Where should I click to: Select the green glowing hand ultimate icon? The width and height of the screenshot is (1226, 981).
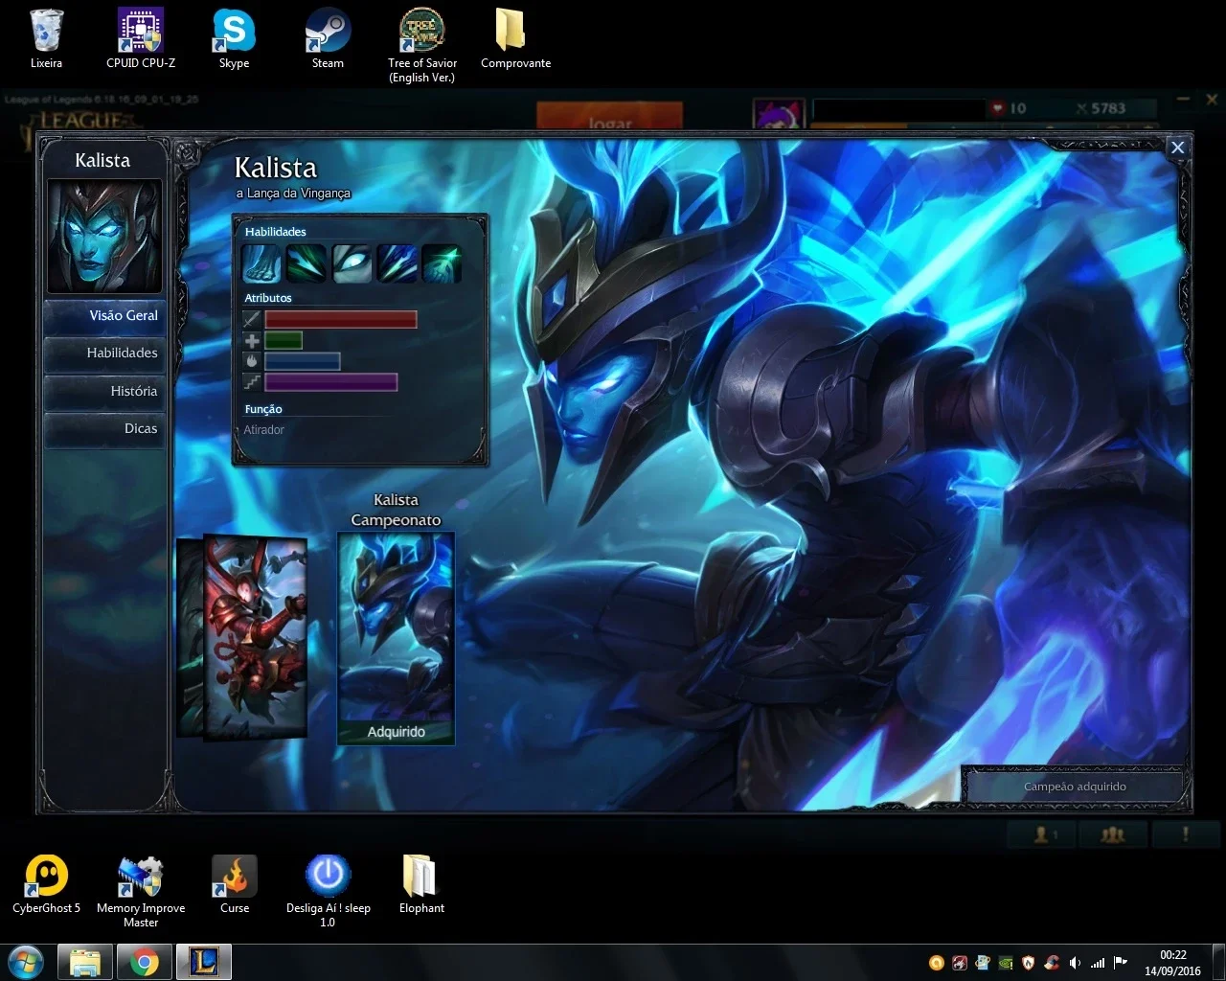tap(442, 263)
